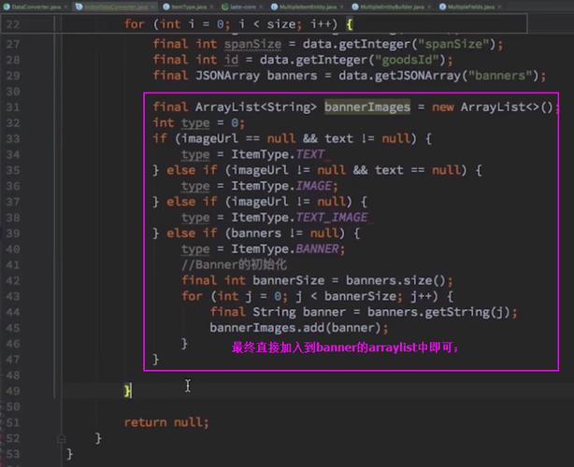Click 'getString(j)' call on line 44
The height and width of the screenshot is (467, 574).
467,312
